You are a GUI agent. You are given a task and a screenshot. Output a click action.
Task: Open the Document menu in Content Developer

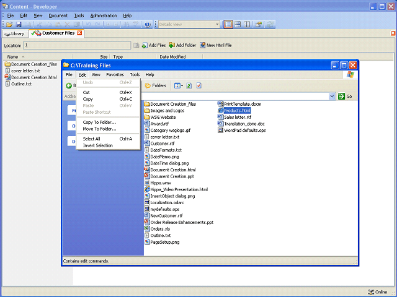[58, 15]
